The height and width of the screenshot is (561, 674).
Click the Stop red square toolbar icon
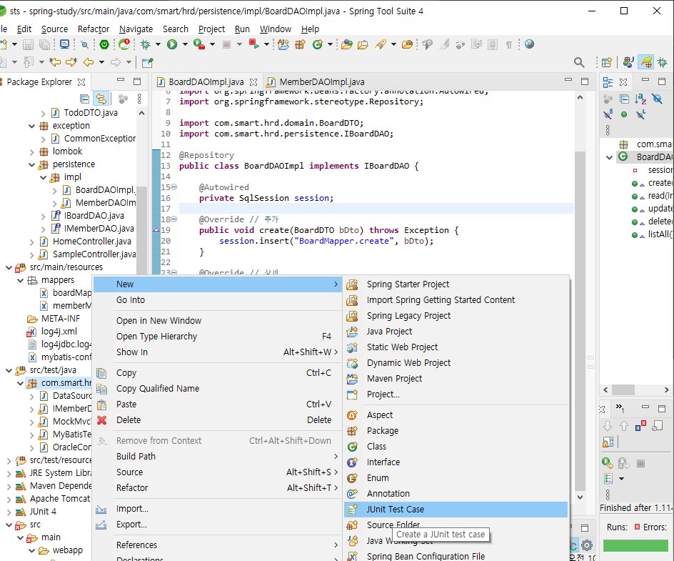(x=226, y=44)
